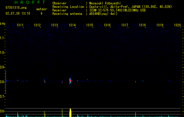This screenshot has width=184, height=117.
Task: Select receiver value ICOM IC-575 53.7492 MHz USB
Action: [x=117, y=10]
